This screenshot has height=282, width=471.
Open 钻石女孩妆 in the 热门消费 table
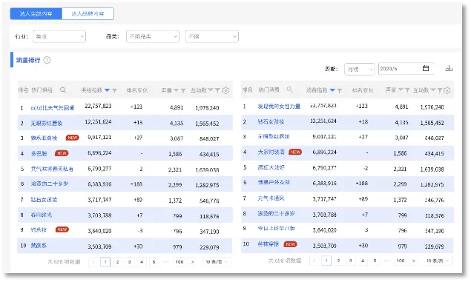tap(271, 121)
